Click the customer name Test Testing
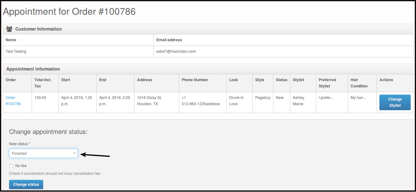 click(16, 52)
